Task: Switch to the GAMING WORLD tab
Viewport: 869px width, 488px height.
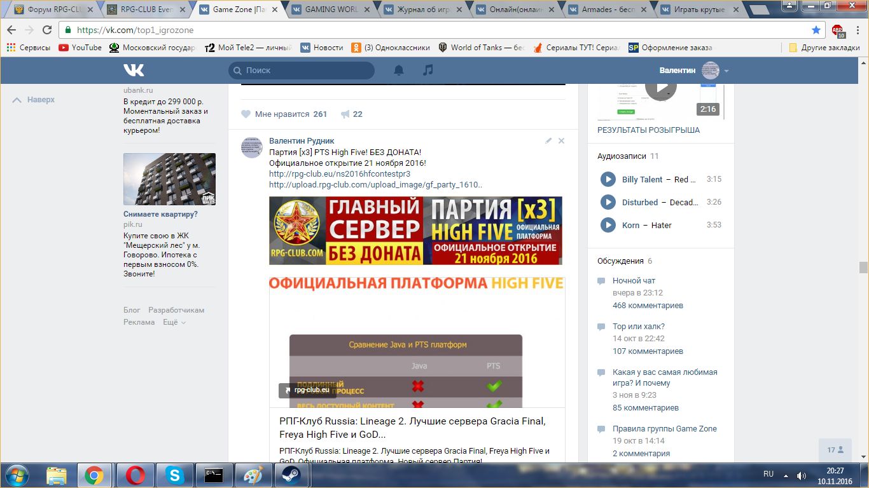Action: tap(331, 10)
